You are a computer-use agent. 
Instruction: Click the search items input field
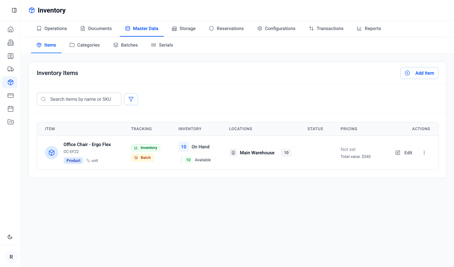[x=79, y=99]
